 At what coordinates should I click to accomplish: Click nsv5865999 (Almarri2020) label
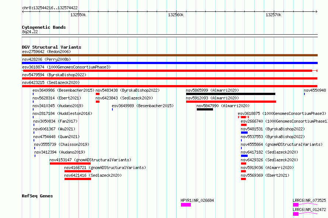tap(212, 90)
